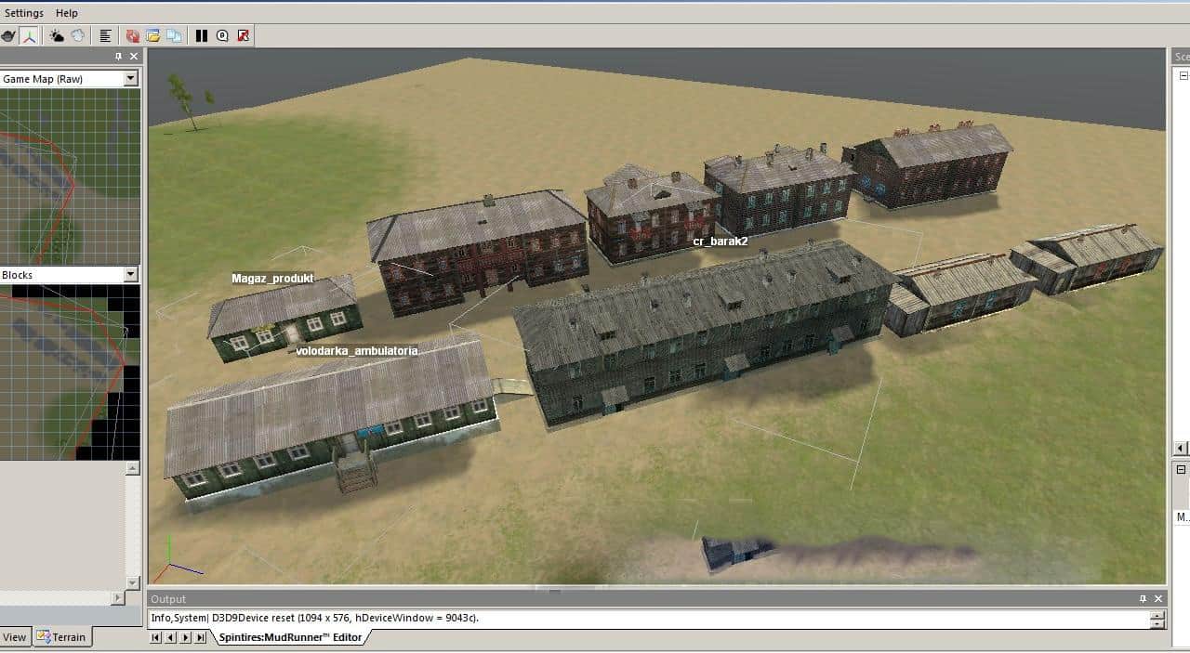Select the Spintires:MudRunner Editor output tab
This screenshot has width=1190, height=653.
tap(288, 637)
